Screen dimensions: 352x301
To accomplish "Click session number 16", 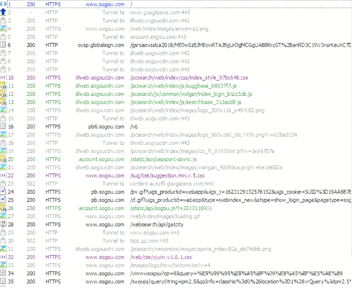I will click(11, 127).
